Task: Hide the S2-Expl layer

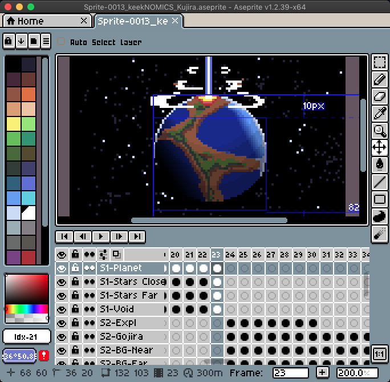Action: pyautogui.click(x=62, y=323)
